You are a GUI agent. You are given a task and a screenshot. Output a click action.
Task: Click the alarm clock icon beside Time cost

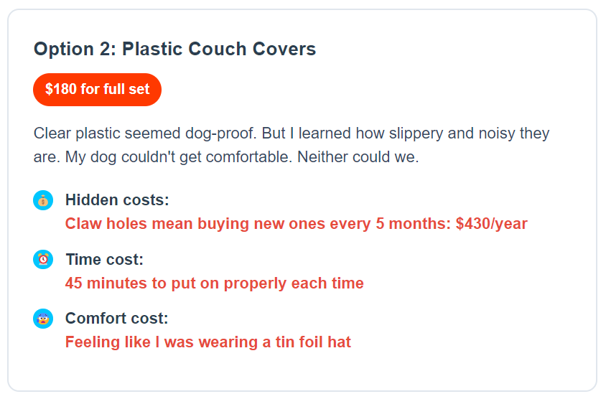(x=43, y=259)
